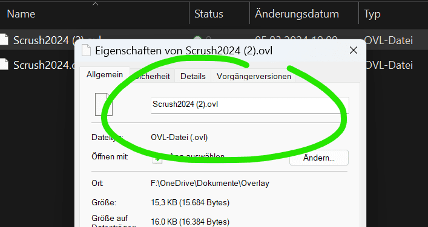Close the Eigenschaften dialog
The height and width of the screenshot is (227, 428).
(354, 50)
